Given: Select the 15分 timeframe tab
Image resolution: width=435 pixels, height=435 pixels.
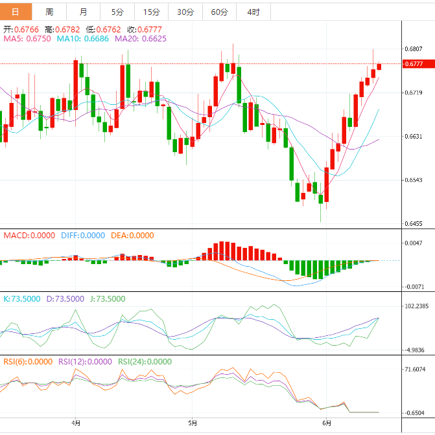Looking at the screenshot, I should point(151,12).
